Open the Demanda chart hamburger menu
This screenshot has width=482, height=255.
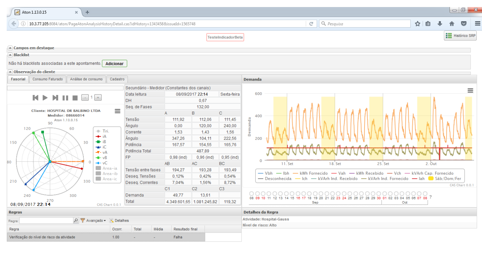click(x=470, y=91)
